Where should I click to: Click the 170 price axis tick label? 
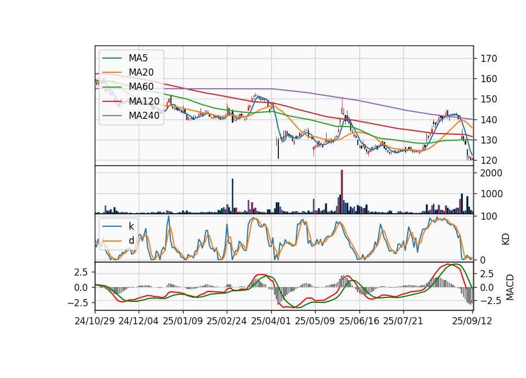click(x=489, y=59)
